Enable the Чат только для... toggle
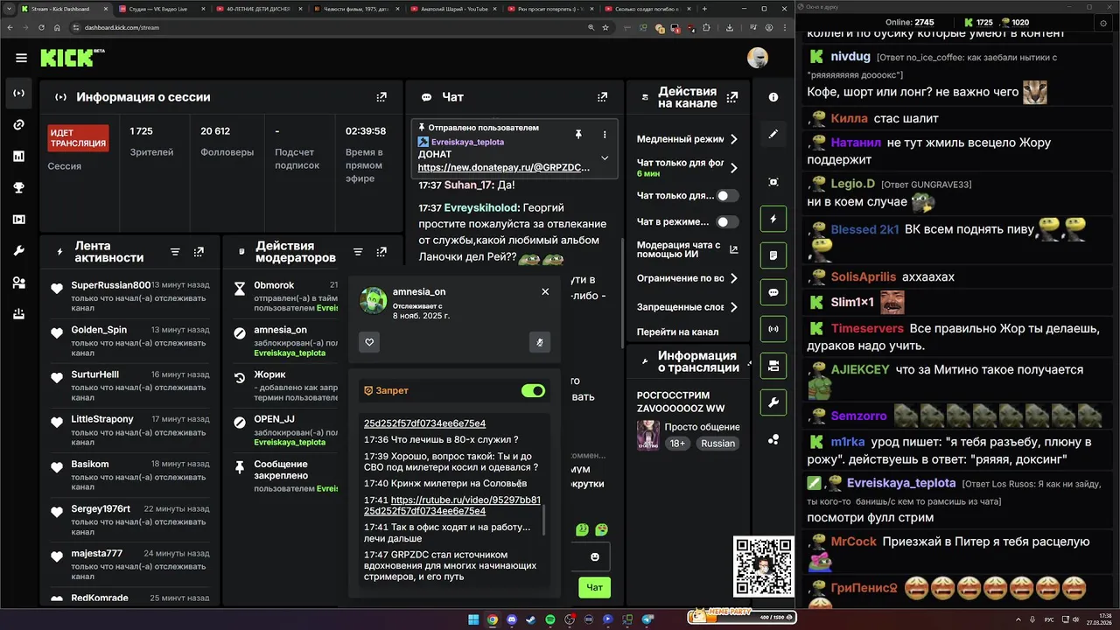Viewport: 1120px width, 630px height. pos(728,196)
